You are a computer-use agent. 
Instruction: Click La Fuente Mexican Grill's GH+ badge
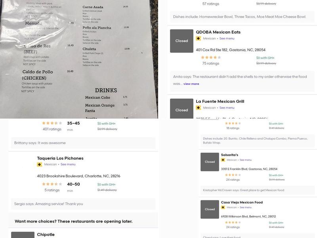tap(198, 108)
